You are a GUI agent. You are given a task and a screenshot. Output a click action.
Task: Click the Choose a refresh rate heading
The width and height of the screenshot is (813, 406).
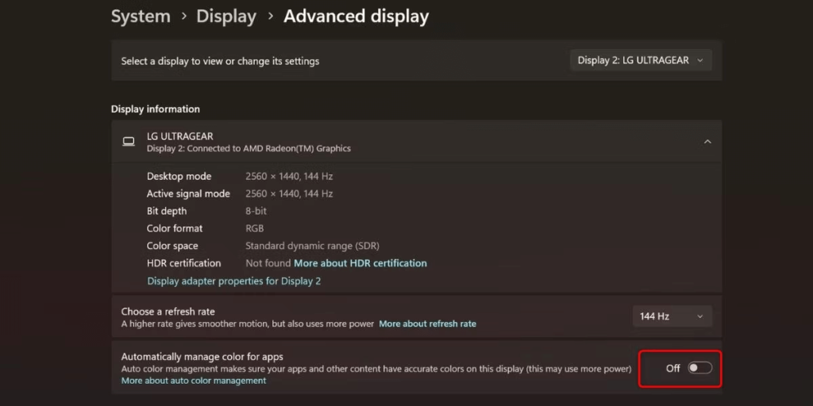(168, 312)
